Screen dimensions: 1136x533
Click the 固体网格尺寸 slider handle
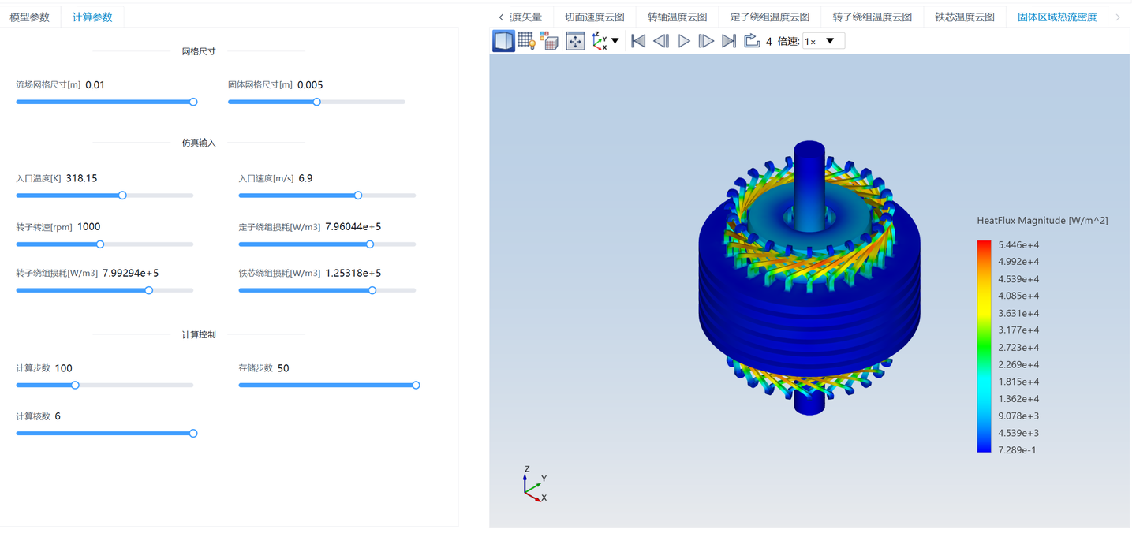316,102
